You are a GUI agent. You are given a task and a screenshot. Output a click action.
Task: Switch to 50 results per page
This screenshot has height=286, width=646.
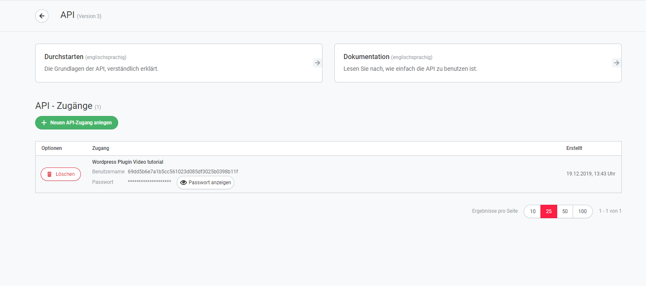point(565,211)
